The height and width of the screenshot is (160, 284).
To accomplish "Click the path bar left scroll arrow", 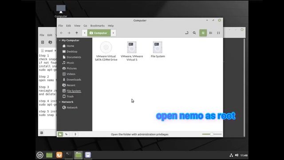I will pyautogui.click(x=85, y=33).
